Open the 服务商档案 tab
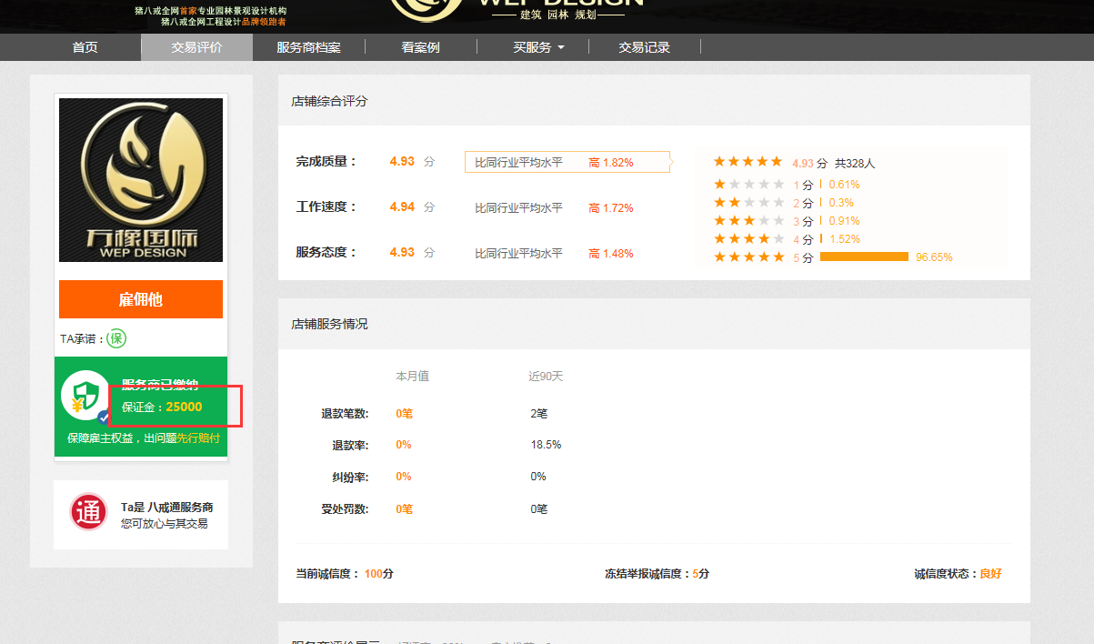The image size is (1094, 644). 309,47
